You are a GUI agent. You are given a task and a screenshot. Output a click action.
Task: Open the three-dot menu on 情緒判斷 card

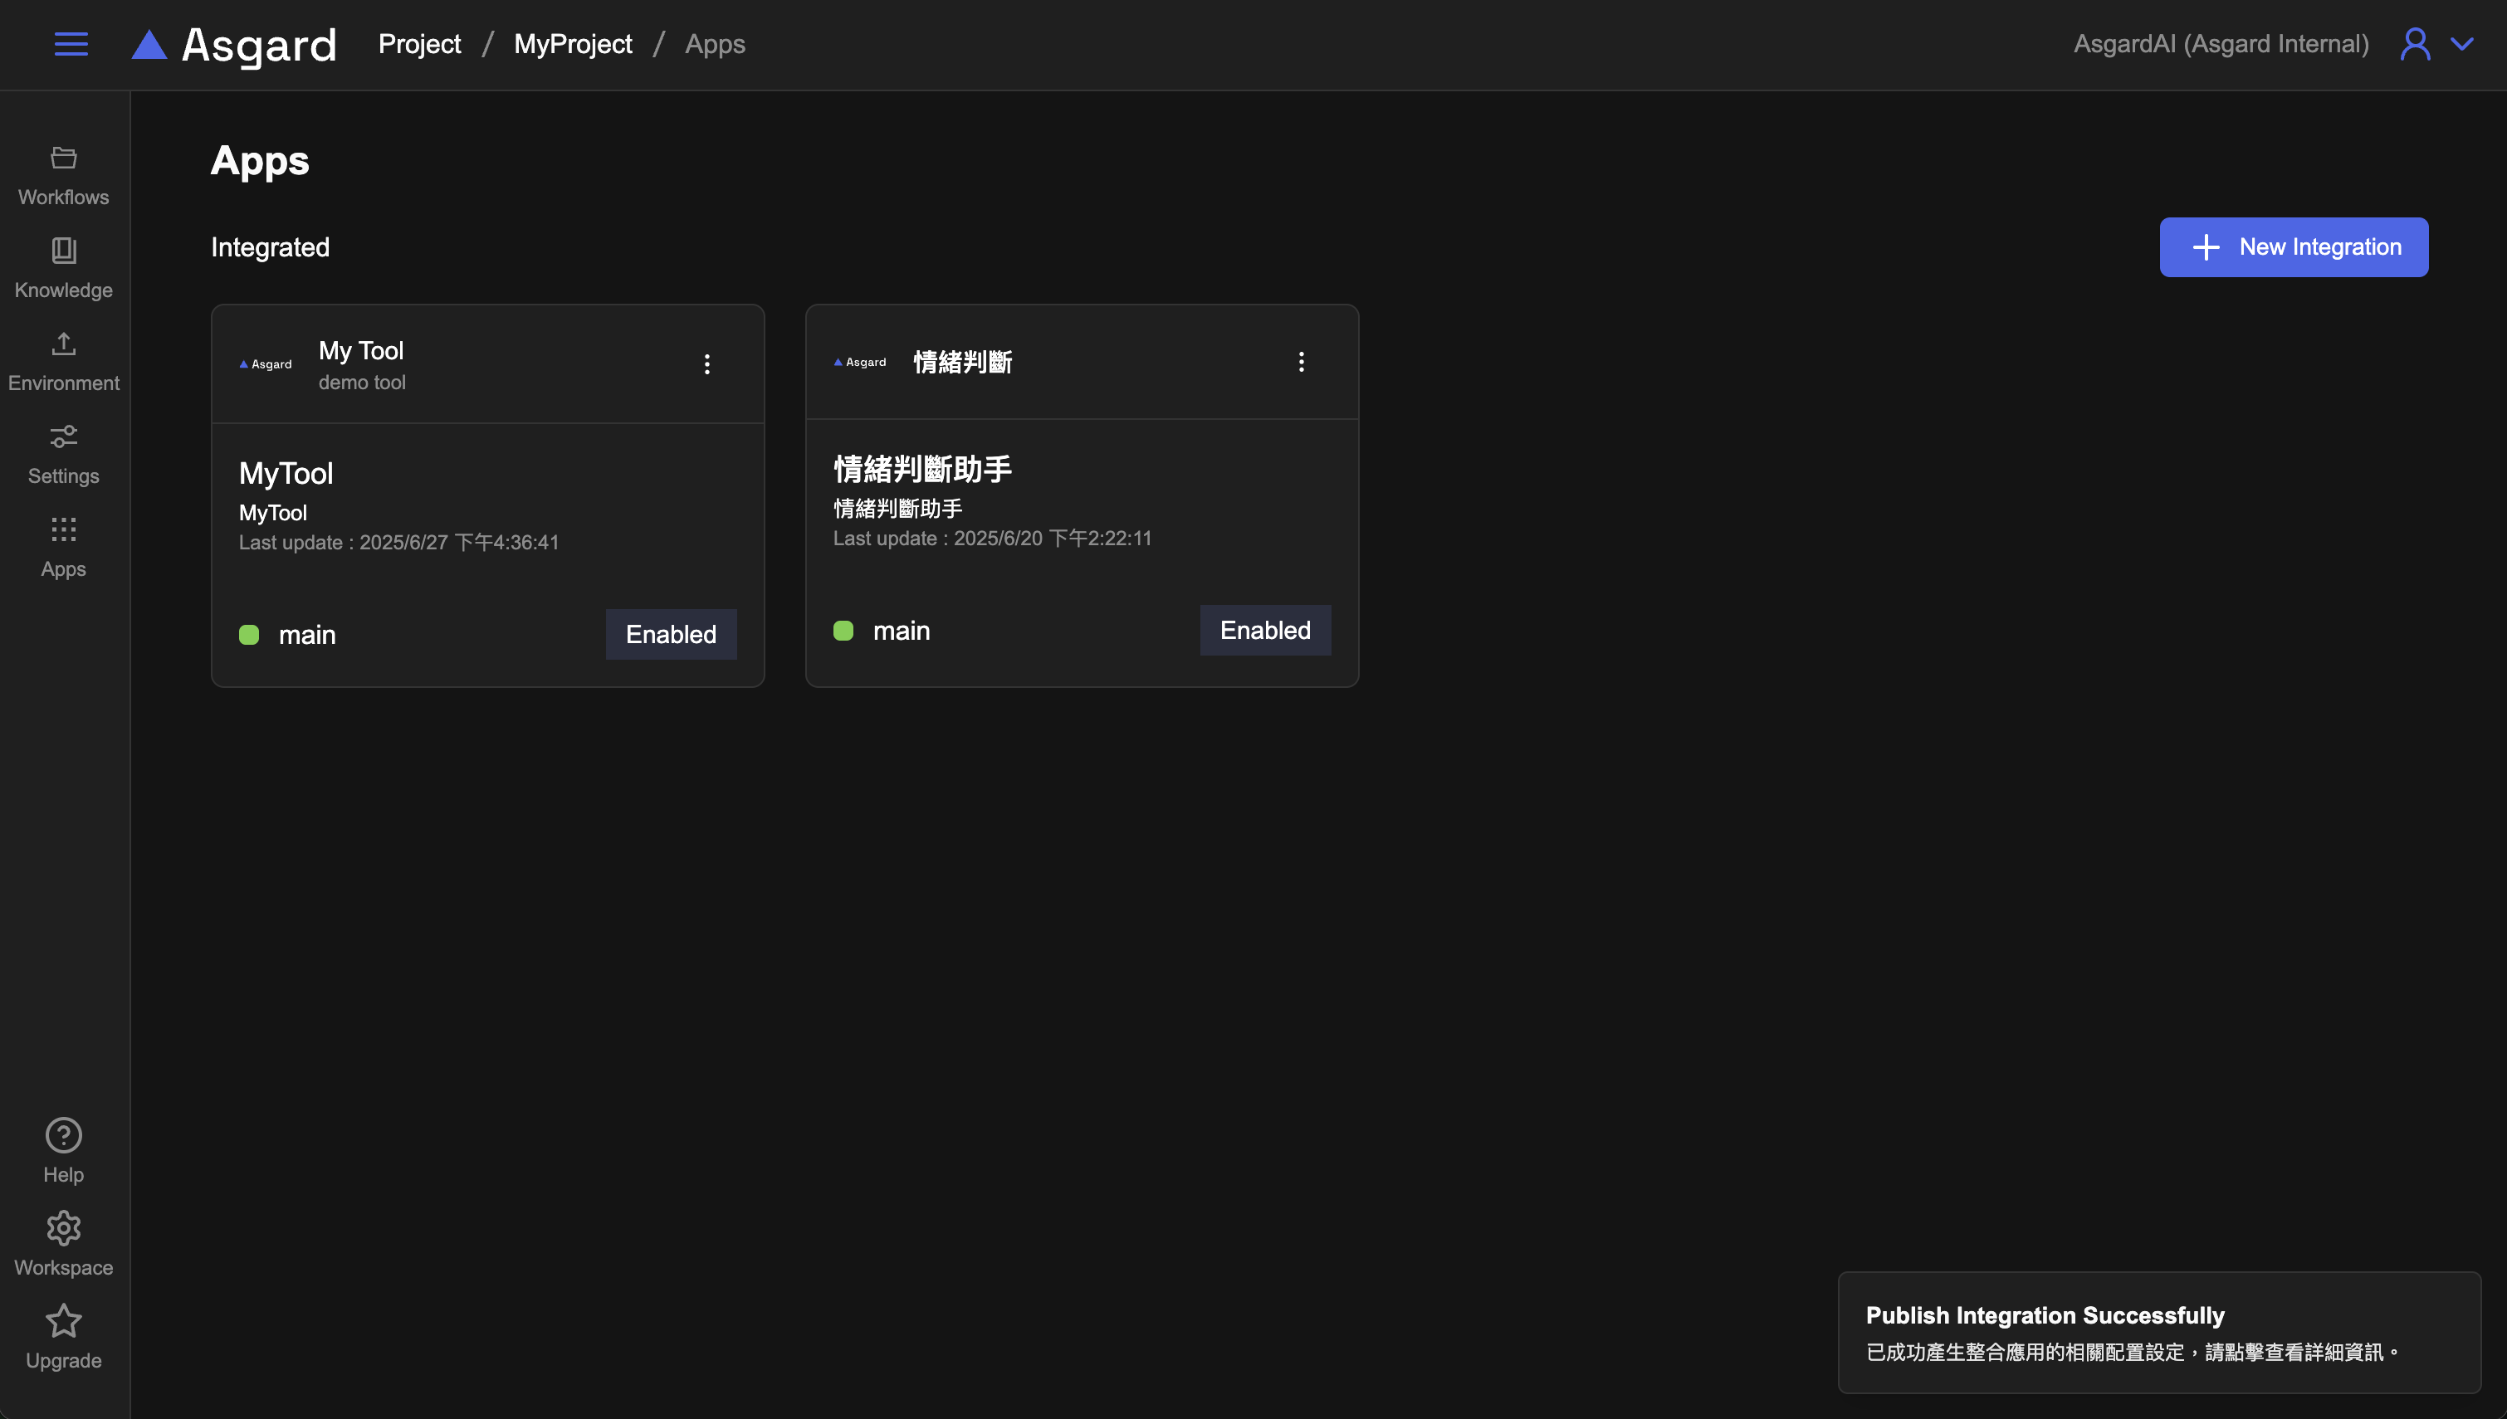tap(1302, 362)
